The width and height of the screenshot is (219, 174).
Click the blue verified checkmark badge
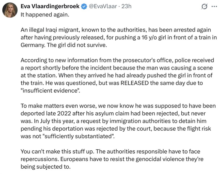pyautogui.click(x=84, y=6)
